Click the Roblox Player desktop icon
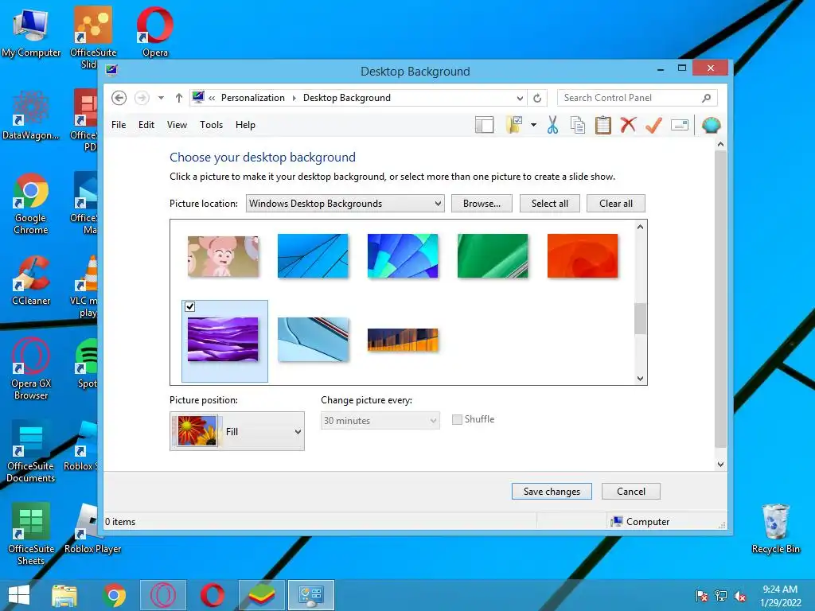The width and height of the screenshot is (815, 611). click(x=92, y=529)
